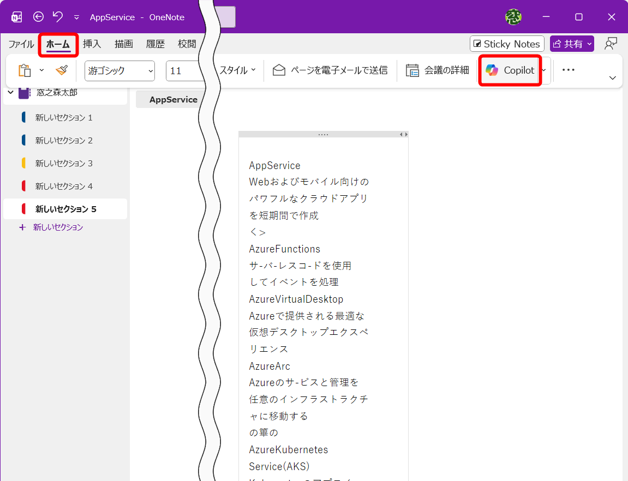Open the 校閲 tab
The image size is (628, 481).
[187, 44]
